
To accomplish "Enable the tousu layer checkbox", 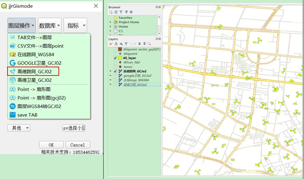I will [115, 67].
